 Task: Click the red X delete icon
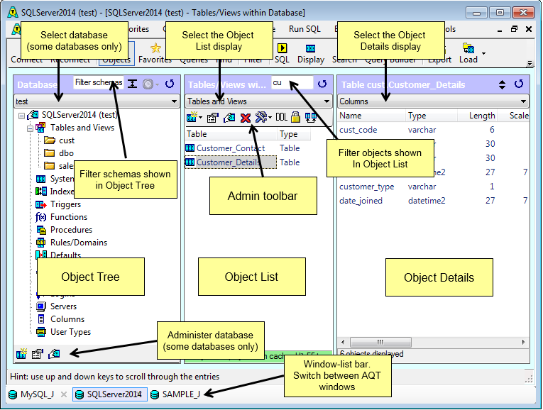point(246,118)
